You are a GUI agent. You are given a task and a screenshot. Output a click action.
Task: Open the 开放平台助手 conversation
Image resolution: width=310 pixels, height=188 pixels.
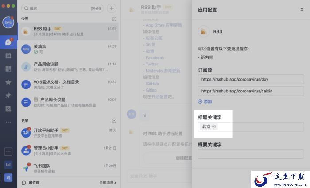pyautogui.click(x=68, y=133)
